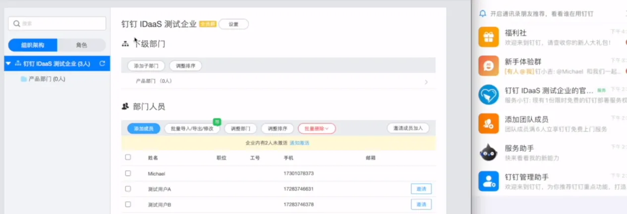The width and height of the screenshot is (627, 214).
Task: Click 调整排序 in 部门人员 toolbar
Action: 278,128
